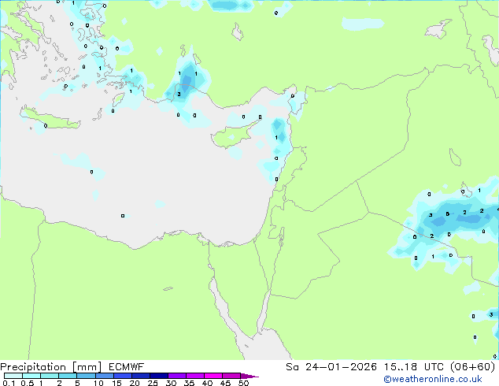The height and width of the screenshot is (386, 499).
Task: Click the 35–40 mm magenta legend swatch
Action: pyautogui.click(x=195, y=376)
